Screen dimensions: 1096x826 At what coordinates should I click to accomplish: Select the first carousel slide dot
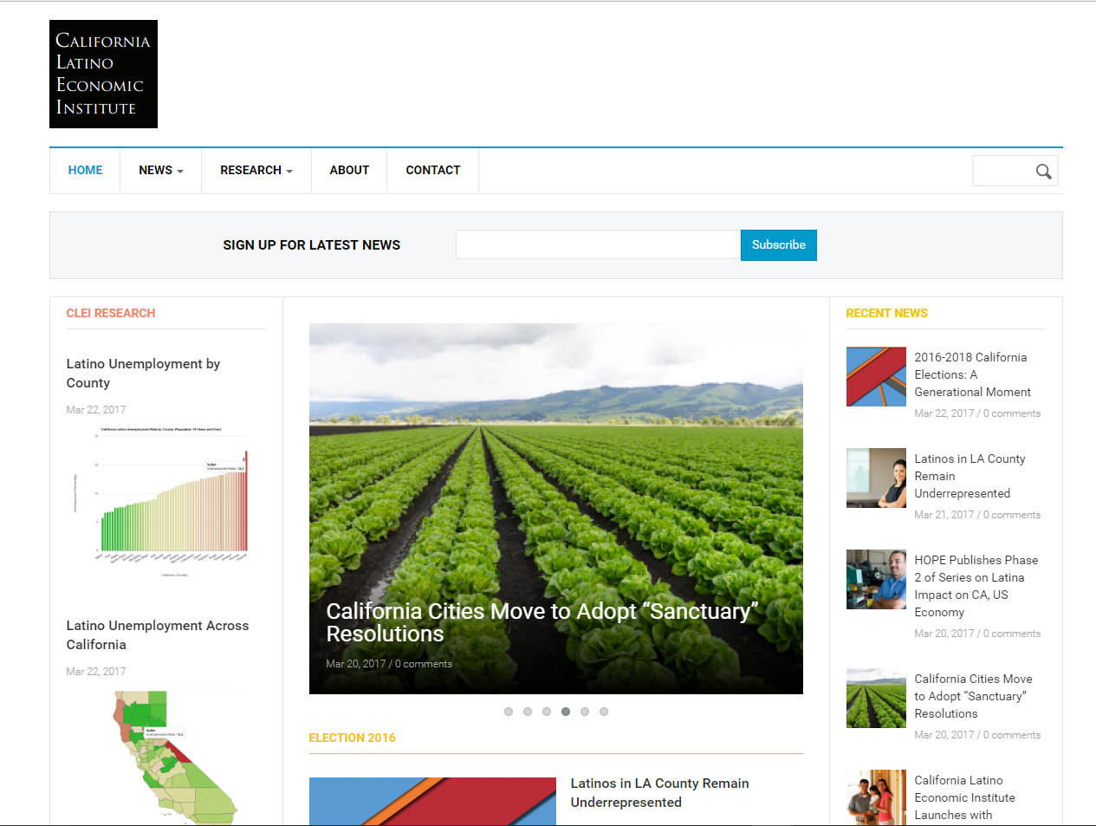pos(509,712)
